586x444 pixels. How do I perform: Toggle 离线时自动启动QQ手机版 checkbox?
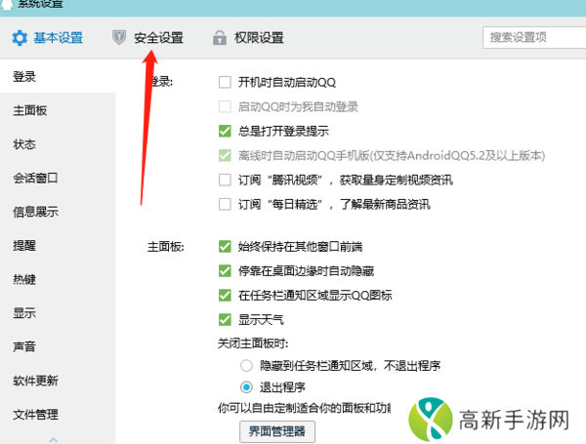(x=225, y=155)
